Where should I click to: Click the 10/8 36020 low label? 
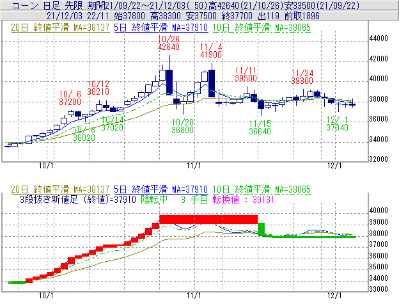[84, 134]
